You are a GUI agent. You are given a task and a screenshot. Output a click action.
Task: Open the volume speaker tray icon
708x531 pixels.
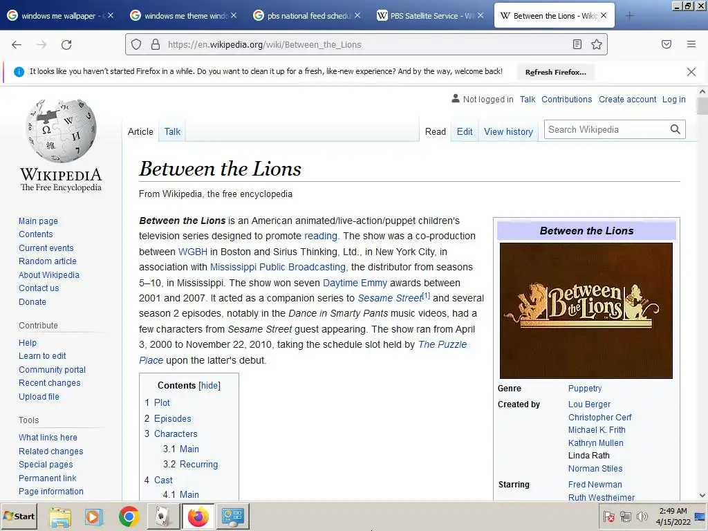coord(642,516)
